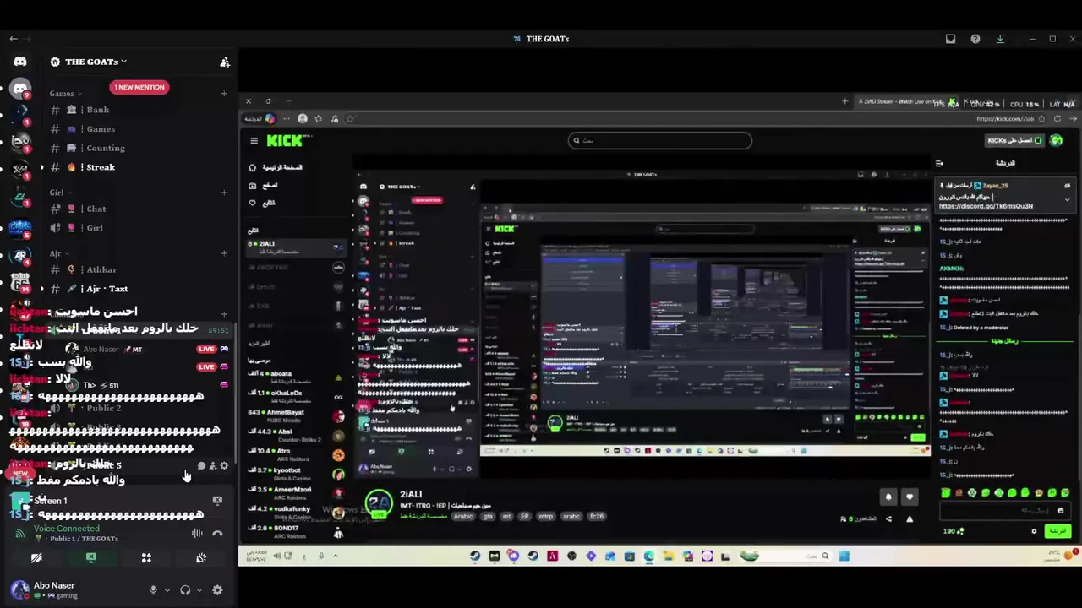Create channel in Girl category with plus
The width and height of the screenshot is (1082, 608).
pos(224,193)
